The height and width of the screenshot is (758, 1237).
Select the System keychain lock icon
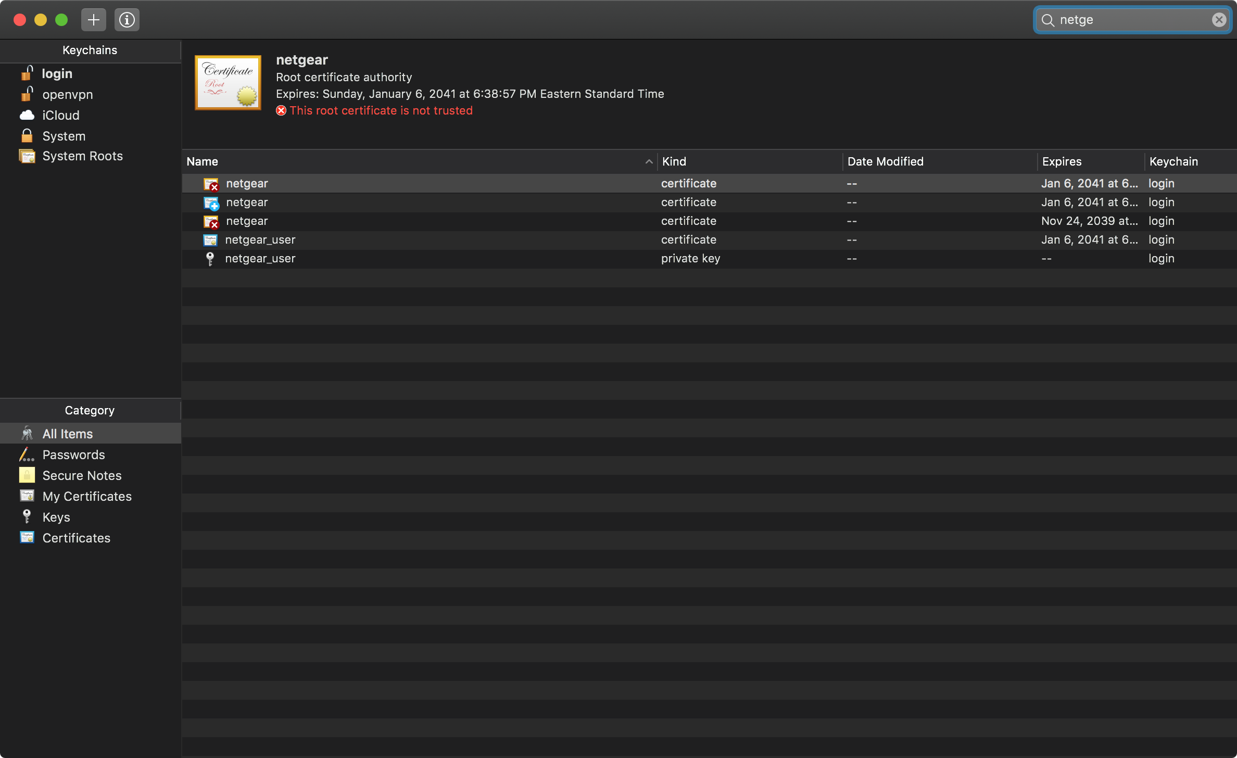27,136
